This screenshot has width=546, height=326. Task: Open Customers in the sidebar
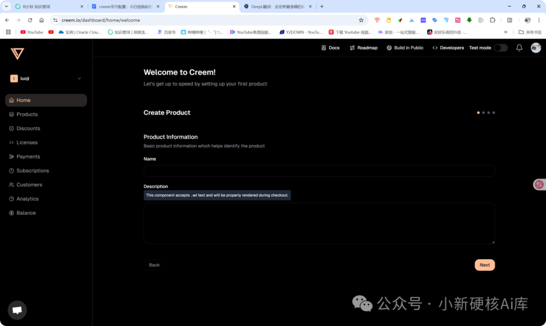click(x=46, y=185)
